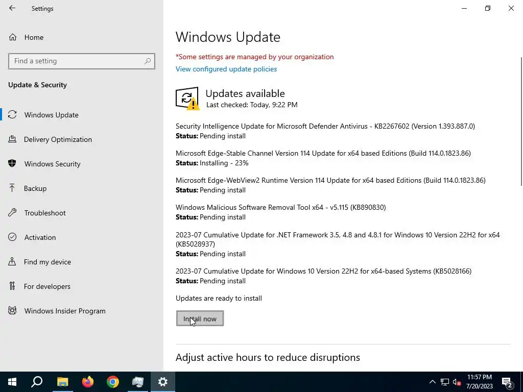The width and height of the screenshot is (523, 392).
Task: Click the Windows Insider Program cat icon
Action: (12, 311)
